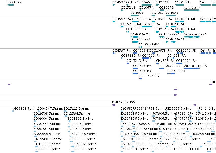Select the CG10671 gene feature
This screenshot has width=216, height=153.
(x=179, y=5)
